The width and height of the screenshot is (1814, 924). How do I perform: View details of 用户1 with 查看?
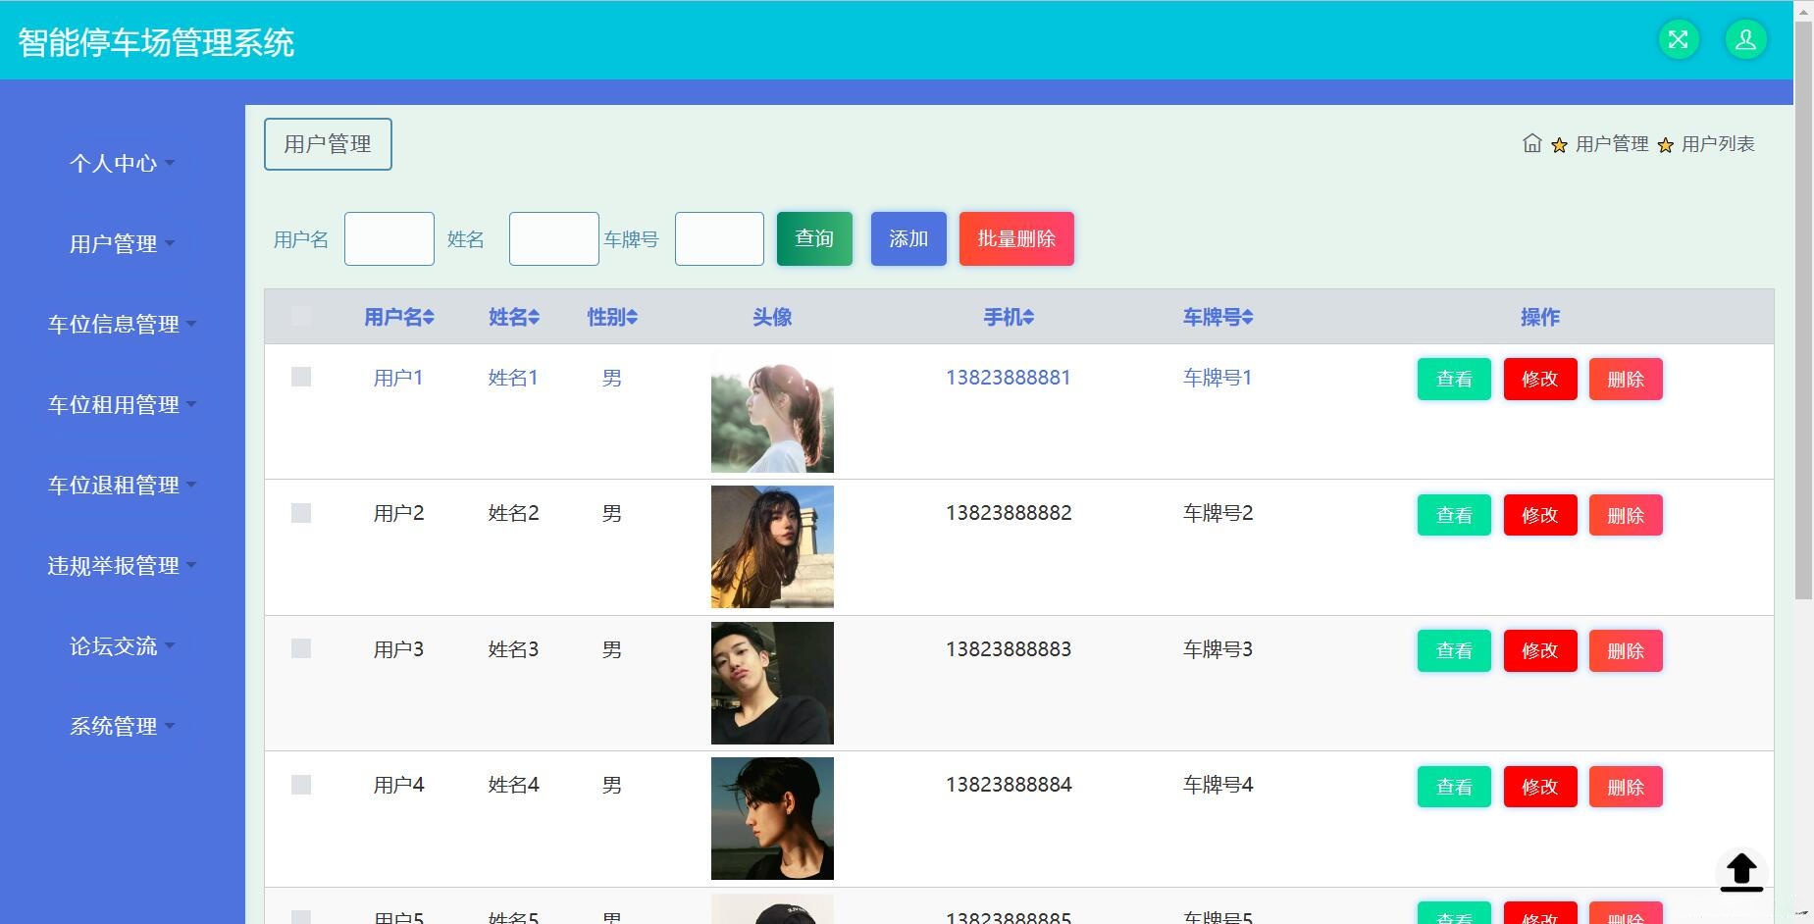pos(1454,380)
